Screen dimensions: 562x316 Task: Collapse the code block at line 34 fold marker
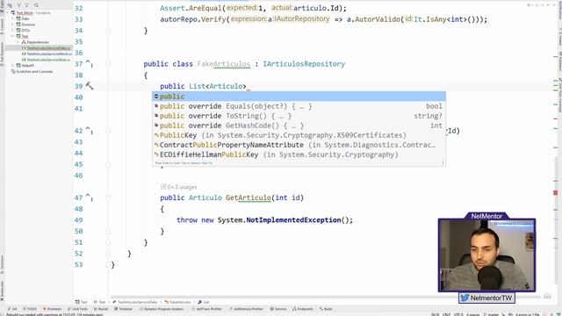[x=108, y=31]
